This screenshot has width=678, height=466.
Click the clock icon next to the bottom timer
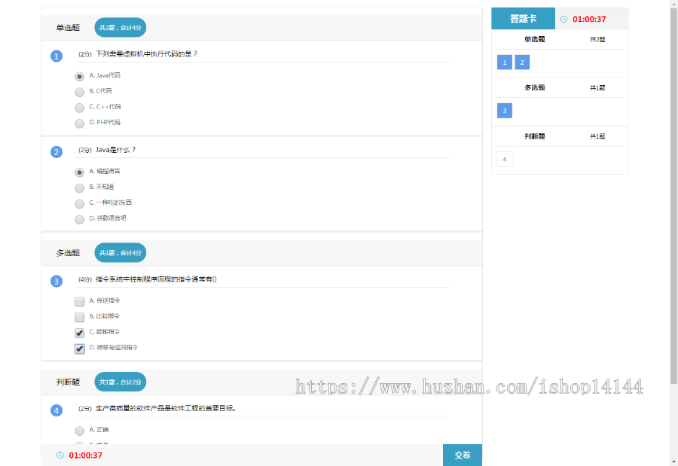[x=58, y=455]
